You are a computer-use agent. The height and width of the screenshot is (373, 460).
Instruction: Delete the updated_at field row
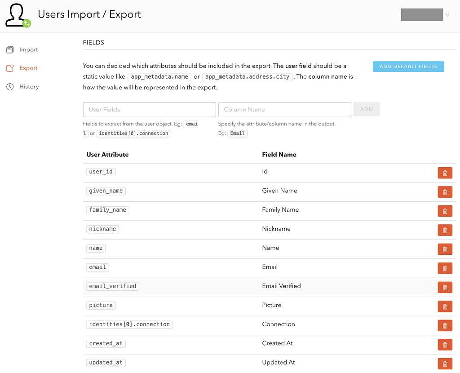click(445, 364)
